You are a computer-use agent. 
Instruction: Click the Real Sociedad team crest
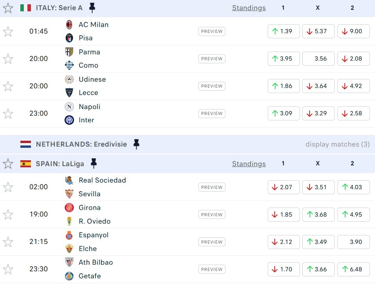[x=69, y=180]
